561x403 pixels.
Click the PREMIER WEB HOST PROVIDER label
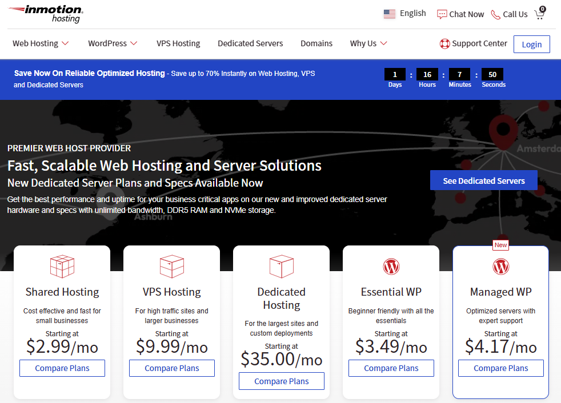pyautogui.click(x=69, y=148)
